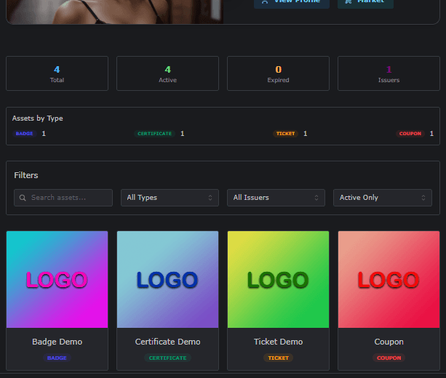Click the Assets by Type heading

point(38,118)
